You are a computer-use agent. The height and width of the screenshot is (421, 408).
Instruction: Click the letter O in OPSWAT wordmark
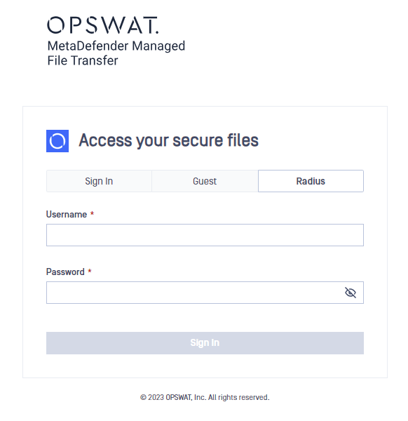click(56, 25)
